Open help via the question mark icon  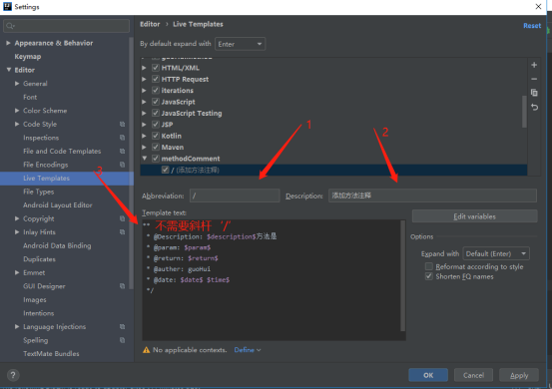13,375
